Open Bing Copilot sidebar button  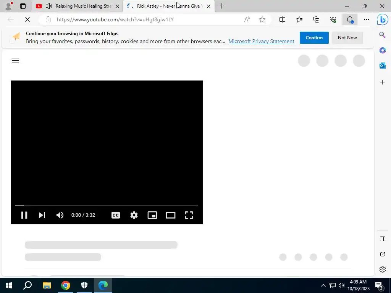click(382, 20)
